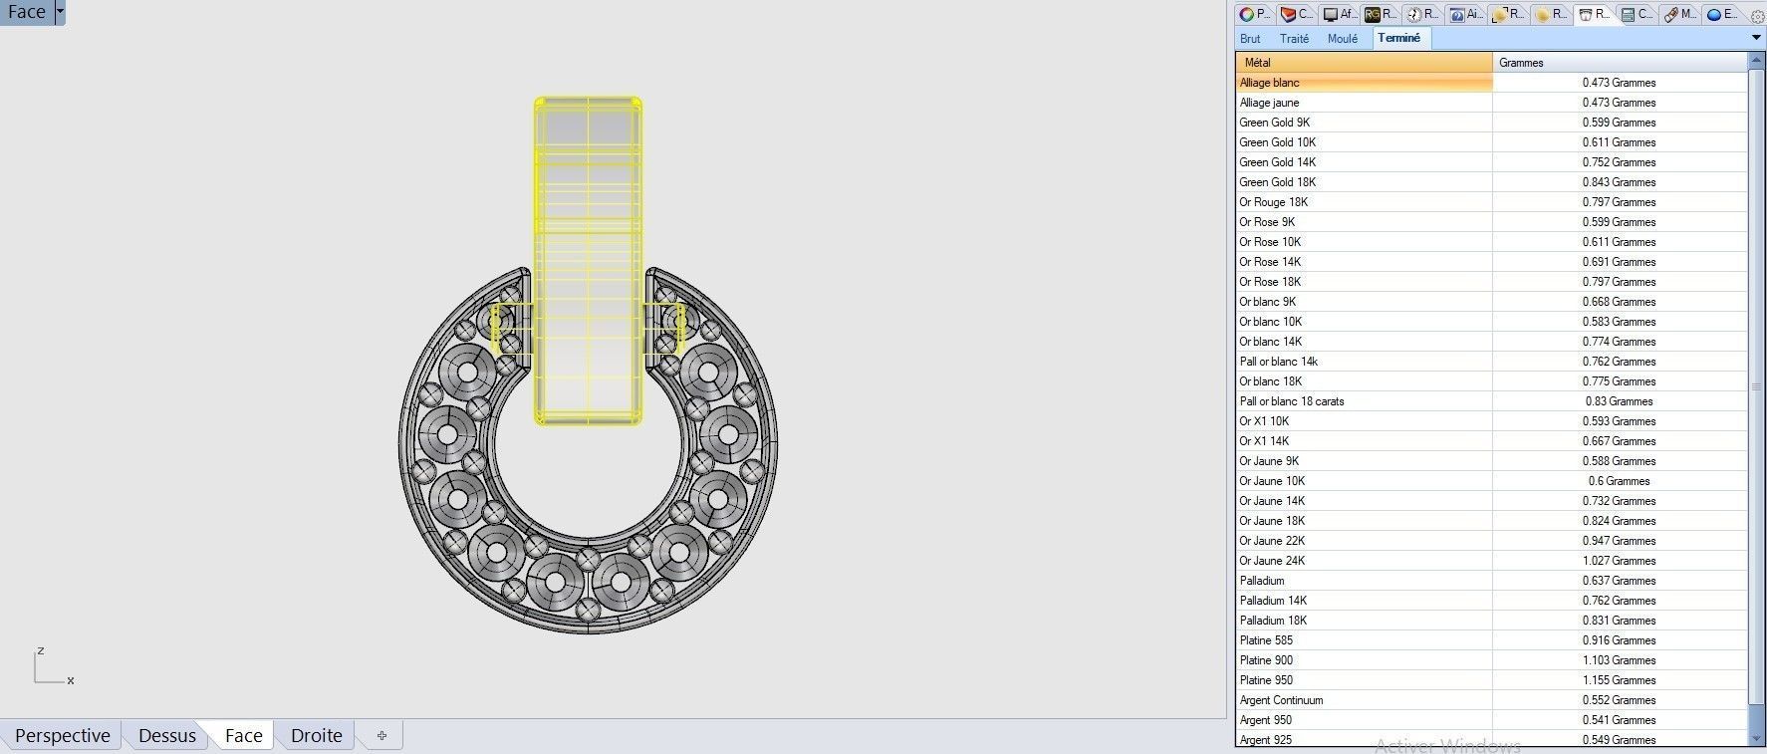Click the metal list scrollbar down arrow

click(x=1756, y=738)
